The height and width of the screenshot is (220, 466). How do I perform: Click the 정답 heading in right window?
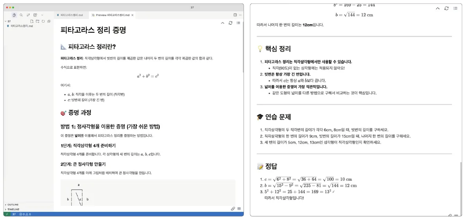click(267, 166)
